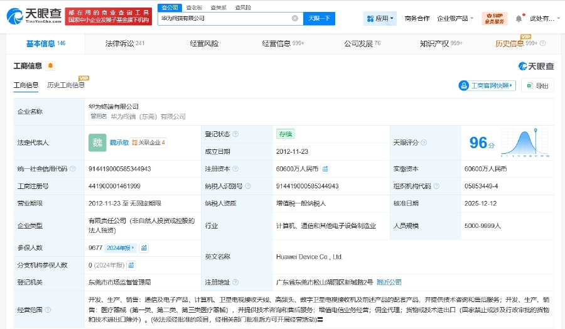Image resolution: width=565 pixels, height=329 pixels.
Task: Click the legal representative avatar 魏
Action: click(97, 143)
